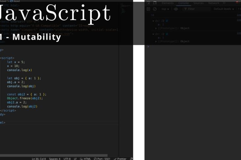Click the Prettier status bar item

click(x=120, y=158)
